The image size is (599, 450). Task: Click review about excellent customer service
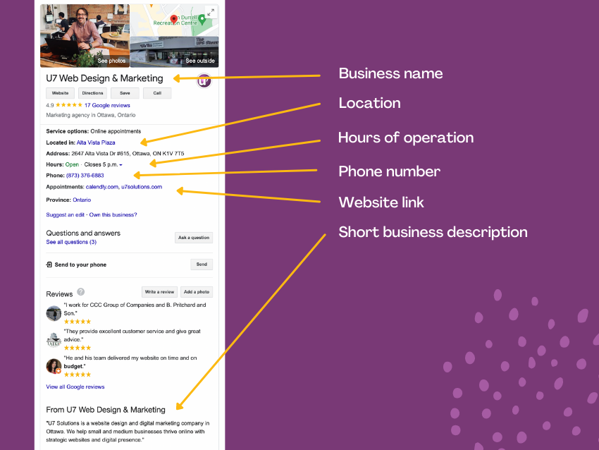click(132, 335)
